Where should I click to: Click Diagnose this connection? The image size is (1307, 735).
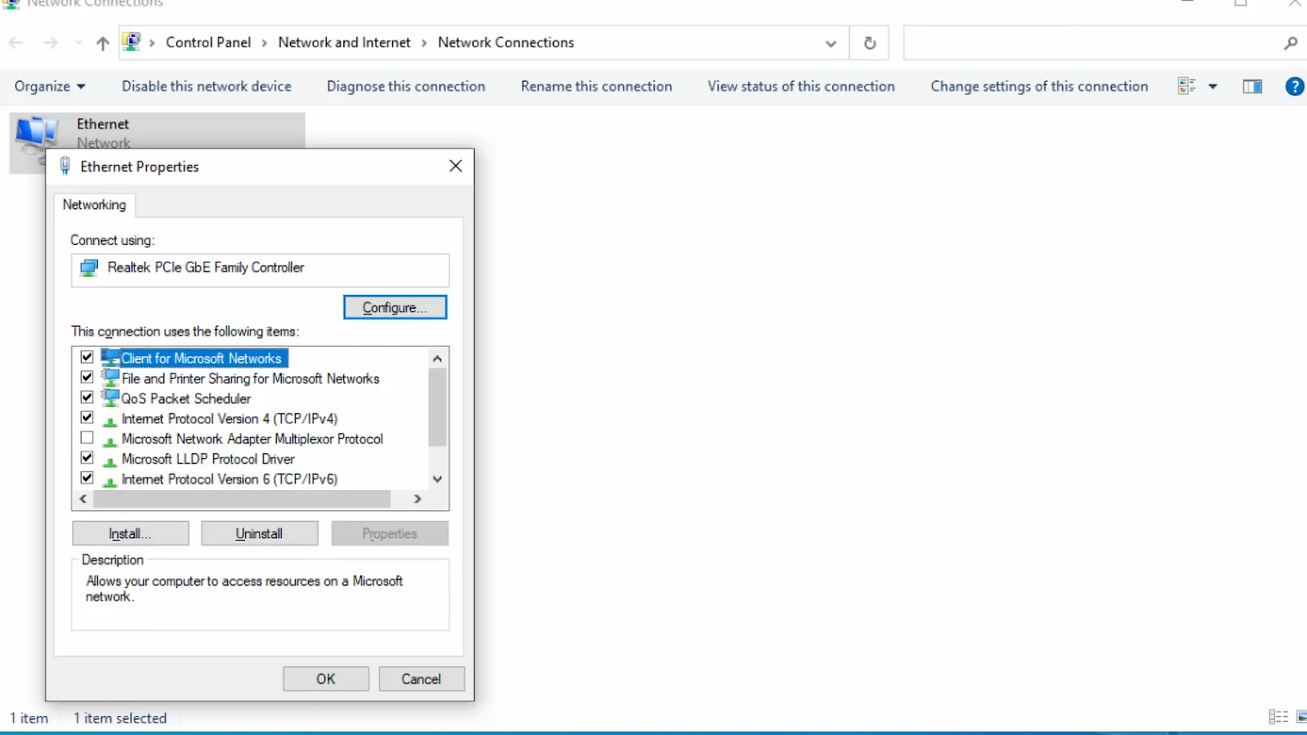(406, 87)
